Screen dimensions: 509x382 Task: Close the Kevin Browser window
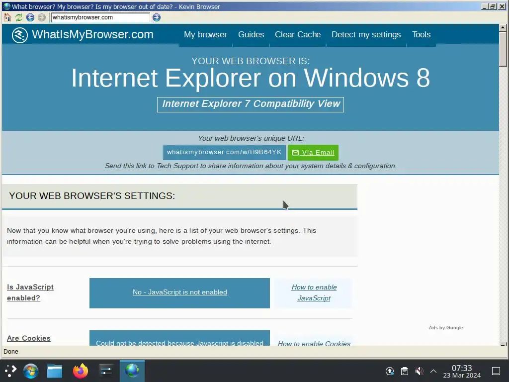tap(502, 6)
